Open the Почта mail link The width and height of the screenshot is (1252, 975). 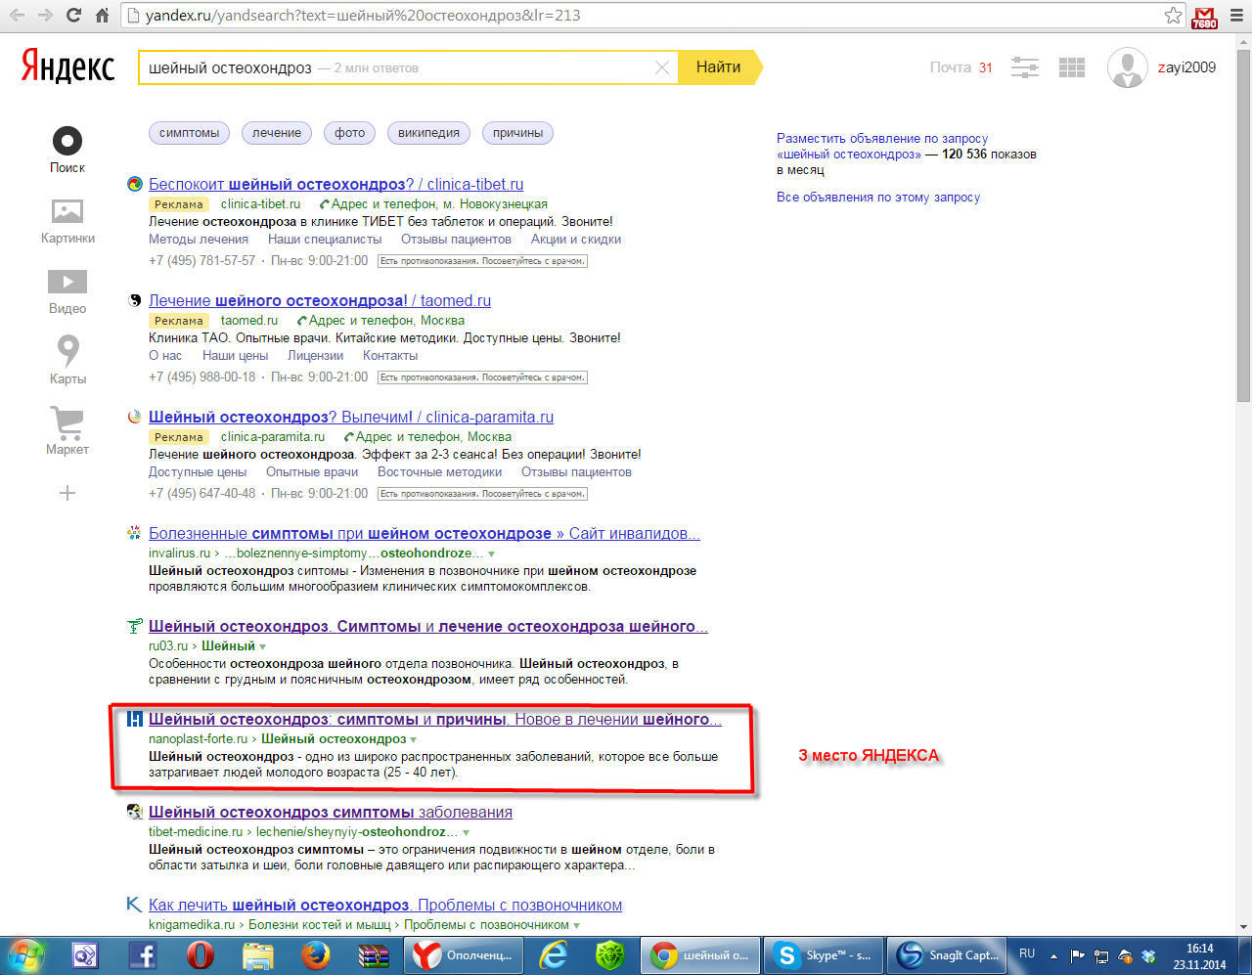coord(951,67)
